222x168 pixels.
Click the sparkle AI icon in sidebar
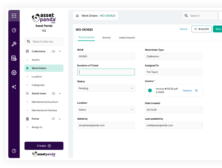14,87
